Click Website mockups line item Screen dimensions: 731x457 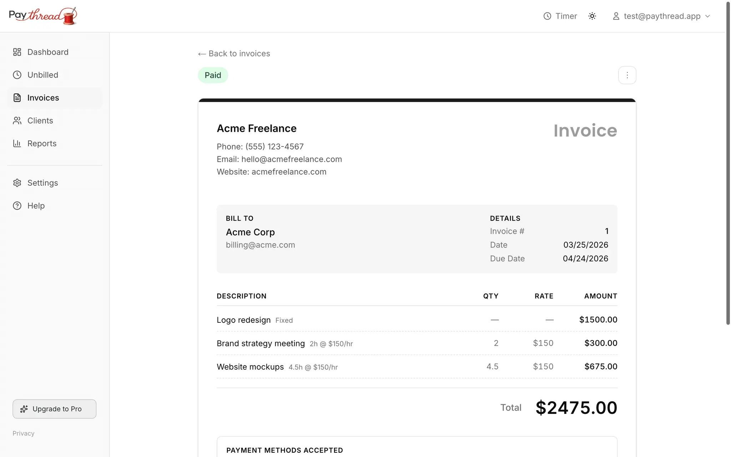click(417, 367)
